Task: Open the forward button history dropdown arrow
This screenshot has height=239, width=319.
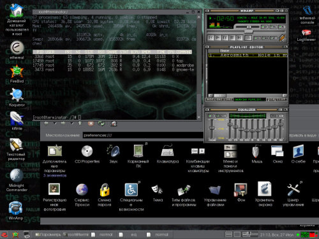Action: tap(71, 123)
